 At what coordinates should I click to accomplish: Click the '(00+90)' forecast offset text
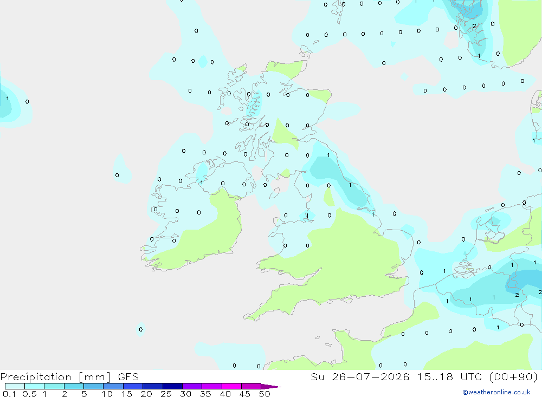tap(514, 376)
